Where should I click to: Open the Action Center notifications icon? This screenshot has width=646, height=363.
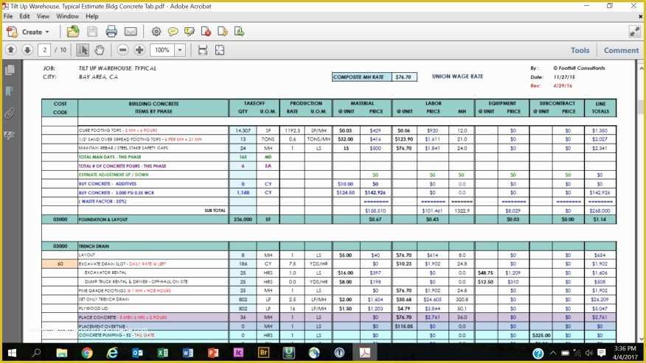tap(602, 353)
